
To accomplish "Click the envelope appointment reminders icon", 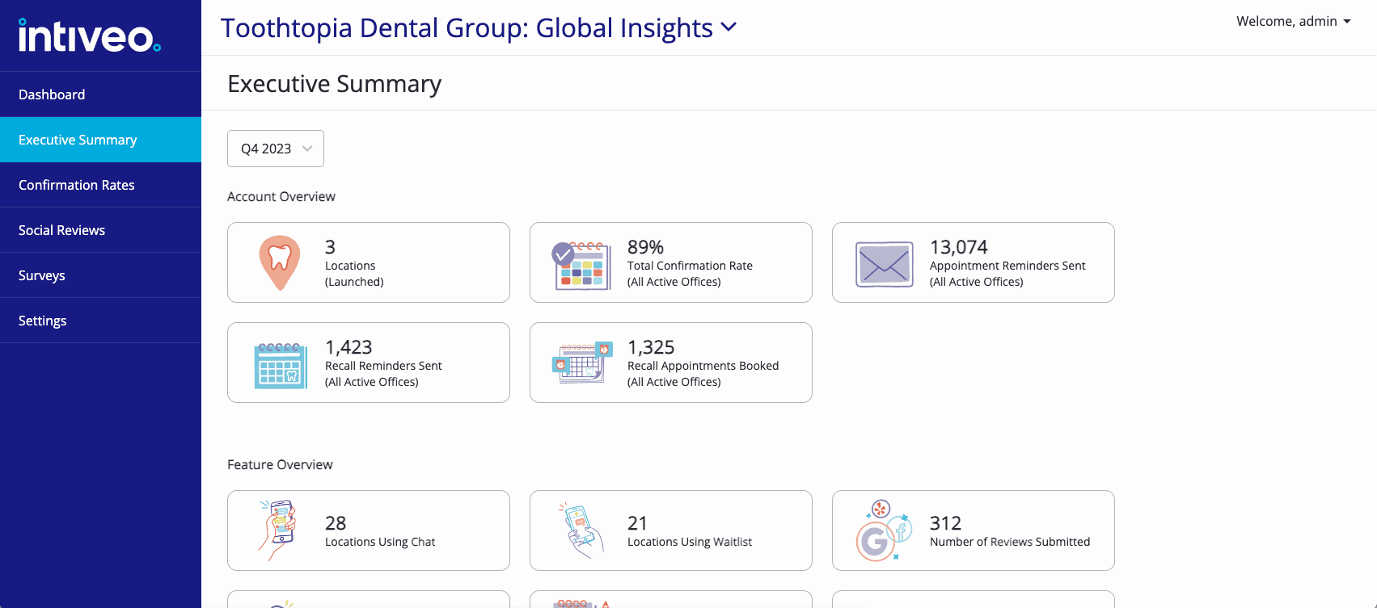I will click(884, 264).
